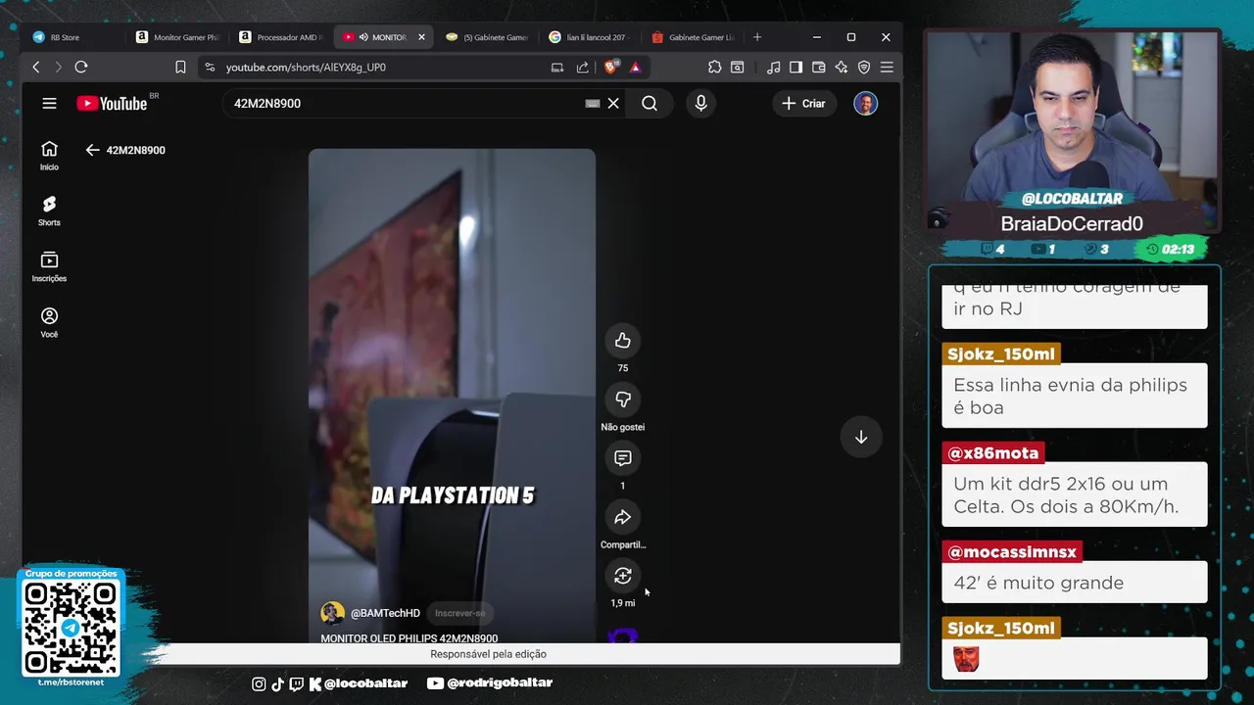Open Você in YouTube sidebar

click(49, 322)
